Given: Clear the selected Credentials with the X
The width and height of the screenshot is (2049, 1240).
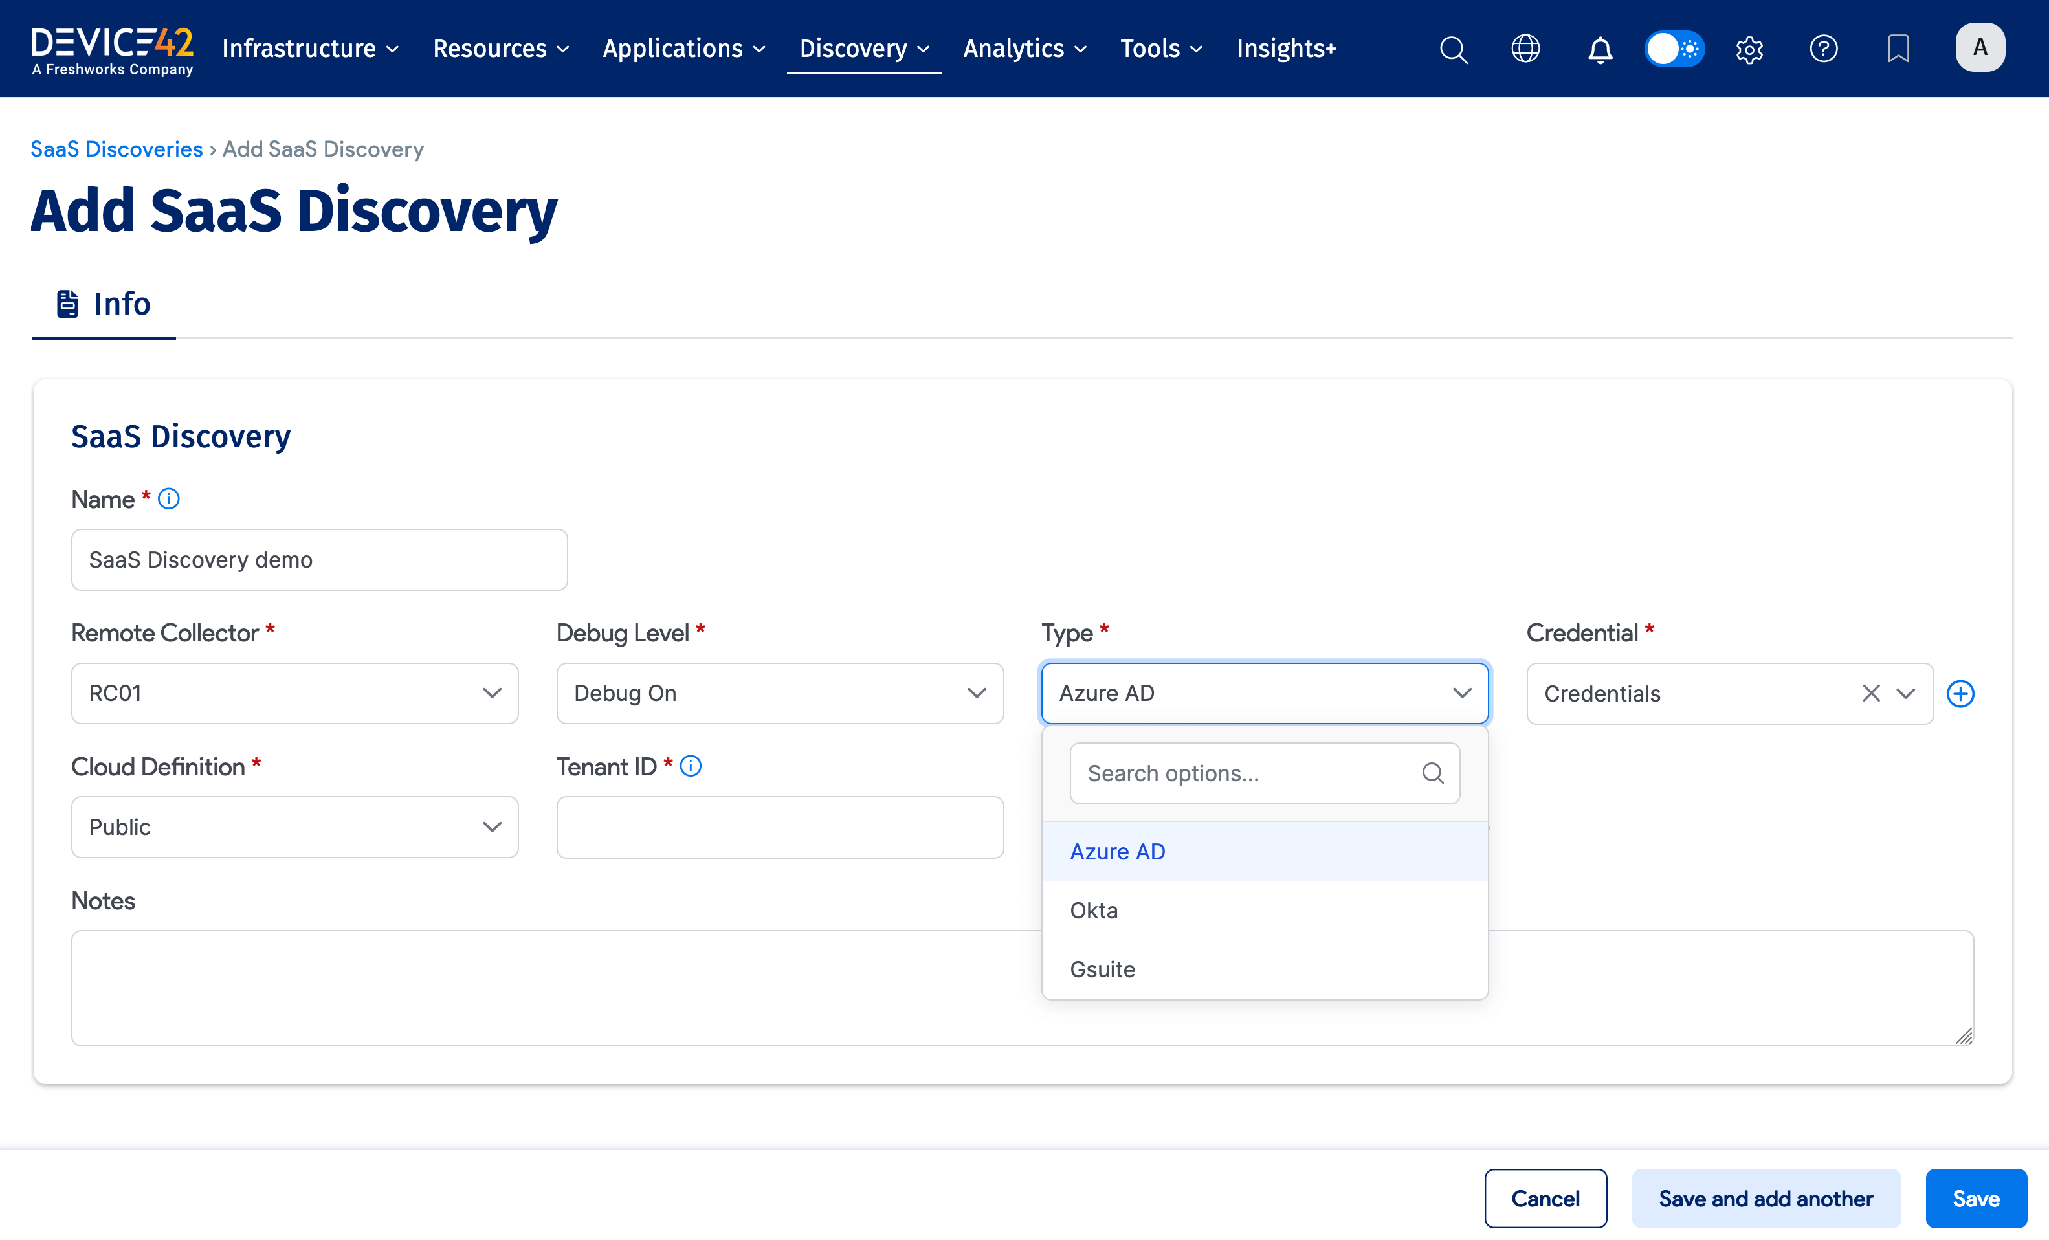Looking at the screenshot, I should pyautogui.click(x=1871, y=692).
